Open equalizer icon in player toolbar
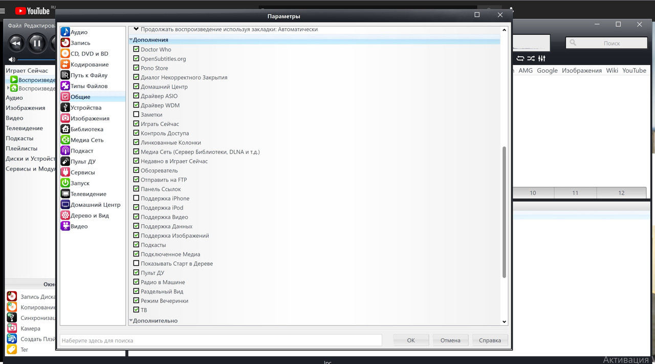Screen dimensions: 655x364 [541, 58]
